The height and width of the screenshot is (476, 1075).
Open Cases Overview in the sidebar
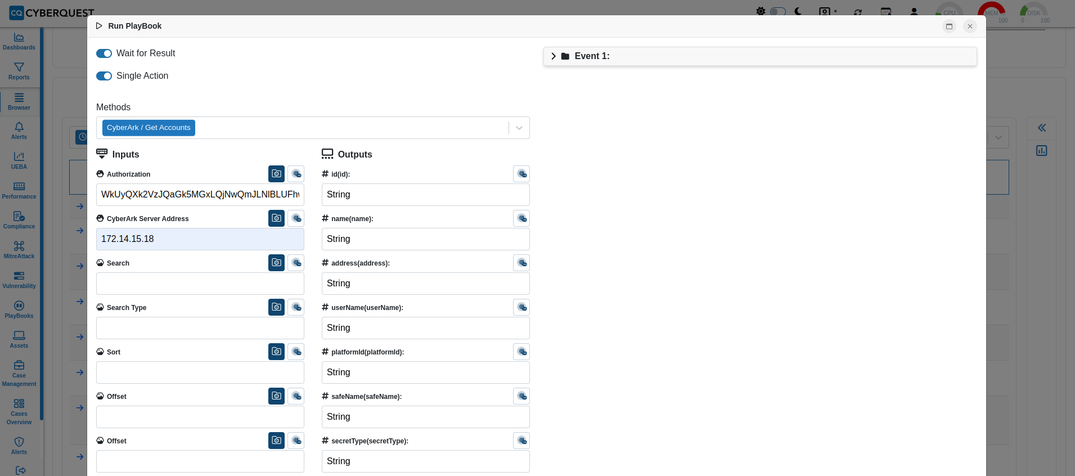point(19,412)
